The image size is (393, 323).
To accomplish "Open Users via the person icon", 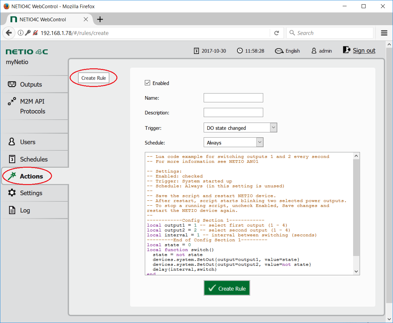I will tap(12, 142).
